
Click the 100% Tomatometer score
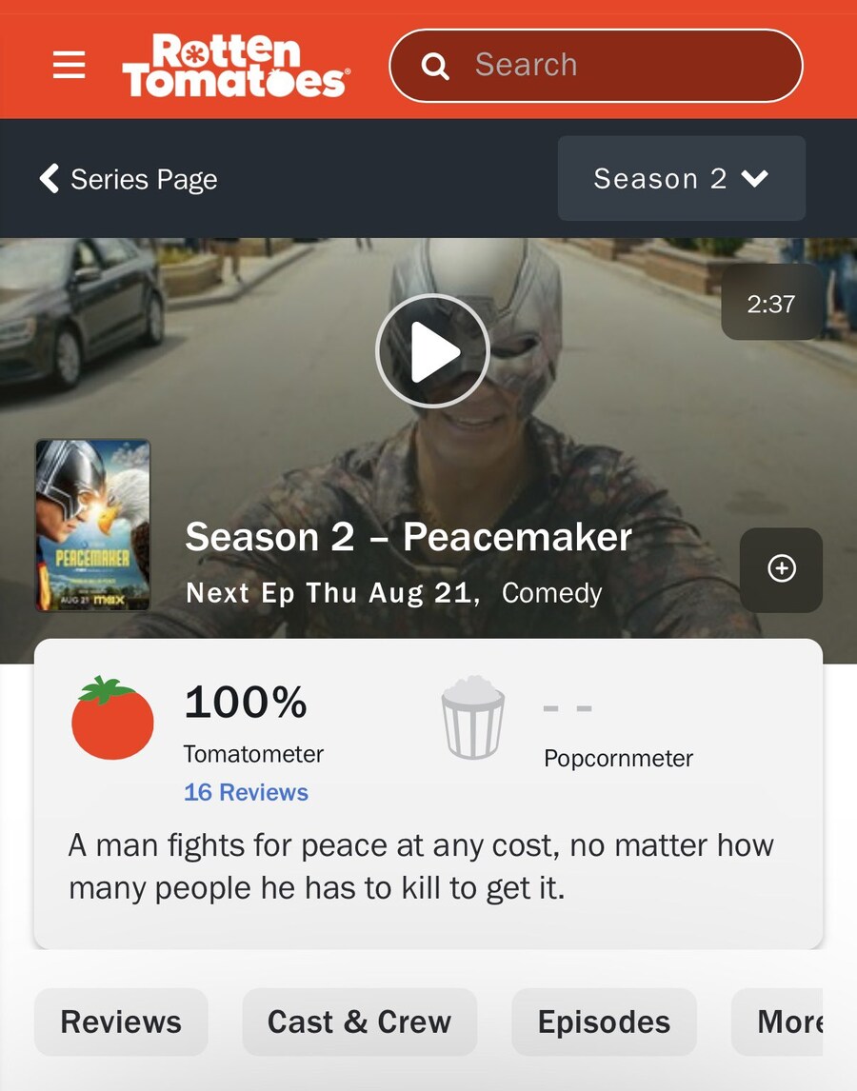tap(246, 701)
